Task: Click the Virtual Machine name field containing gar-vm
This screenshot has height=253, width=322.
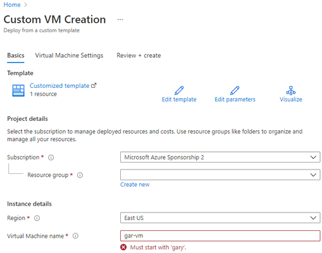Action: (x=220, y=236)
